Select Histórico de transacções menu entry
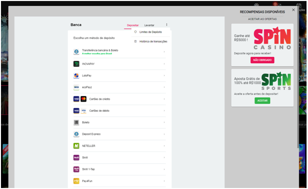308x189 pixels. (x=154, y=42)
